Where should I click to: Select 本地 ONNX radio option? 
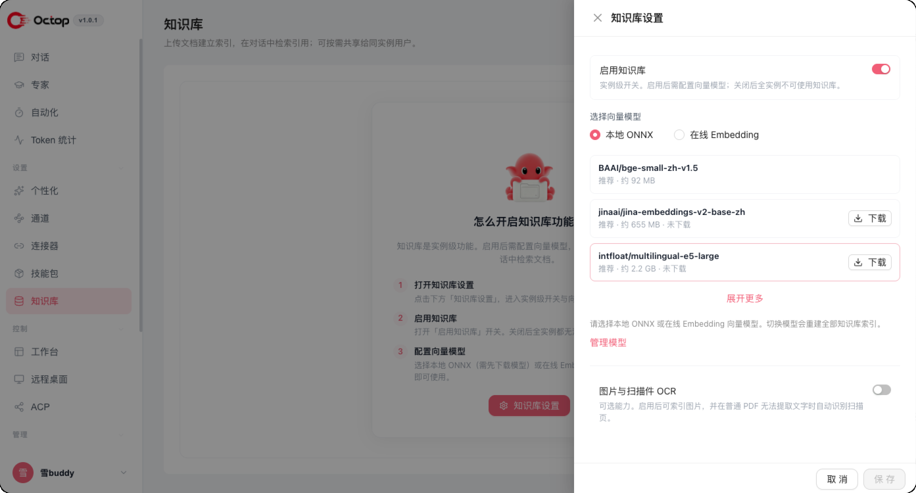(x=595, y=135)
